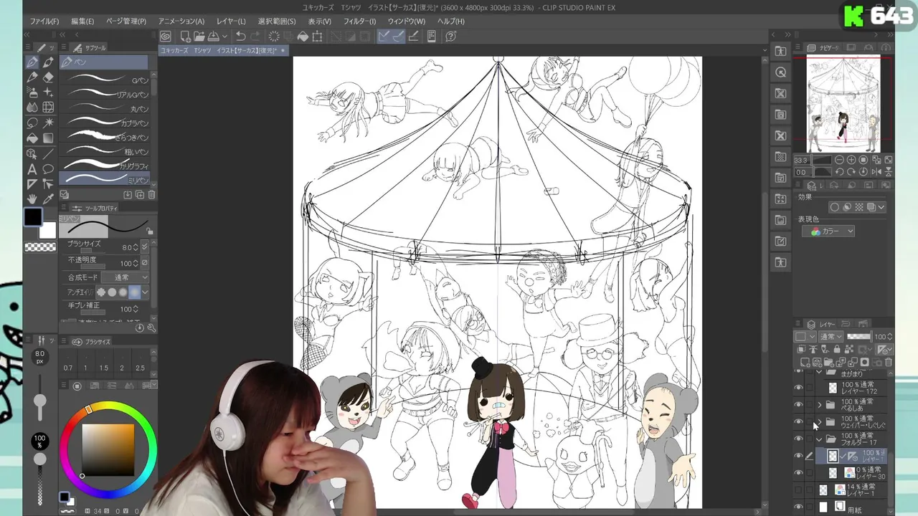Open the layer effect options dropdown arrow
Image resolution: width=918 pixels, height=516 pixels.
tap(881, 207)
